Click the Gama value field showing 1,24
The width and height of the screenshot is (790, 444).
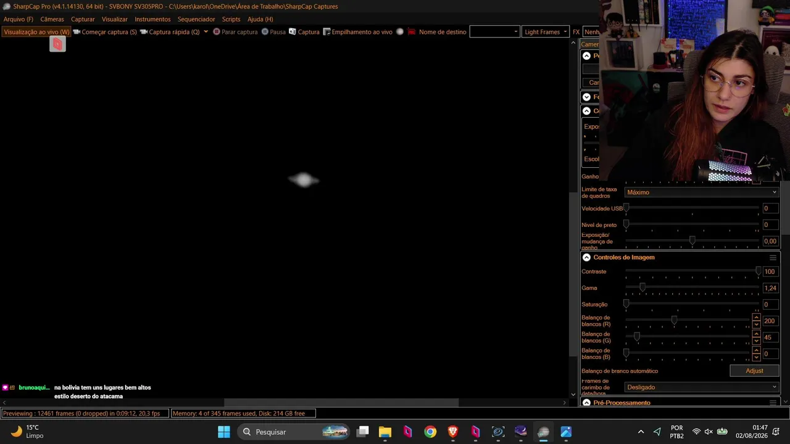tap(770, 288)
